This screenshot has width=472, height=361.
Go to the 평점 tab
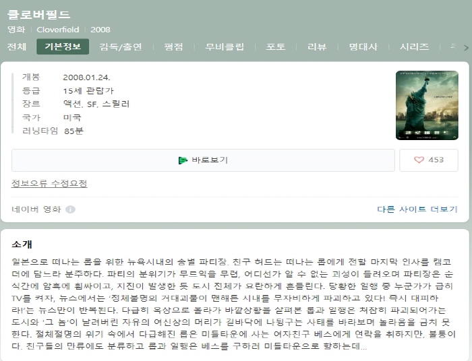point(173,47)
